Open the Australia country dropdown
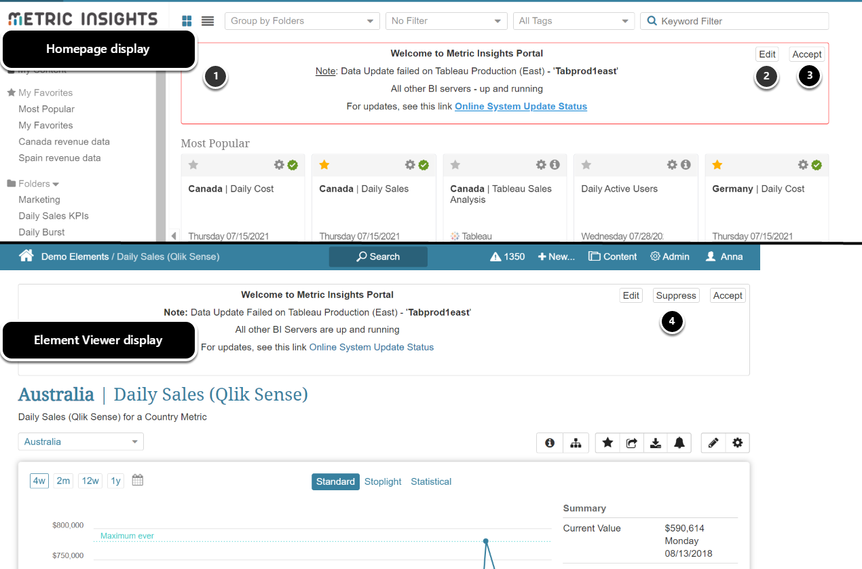This screenshot has width=862, height=569. (81, 441)
